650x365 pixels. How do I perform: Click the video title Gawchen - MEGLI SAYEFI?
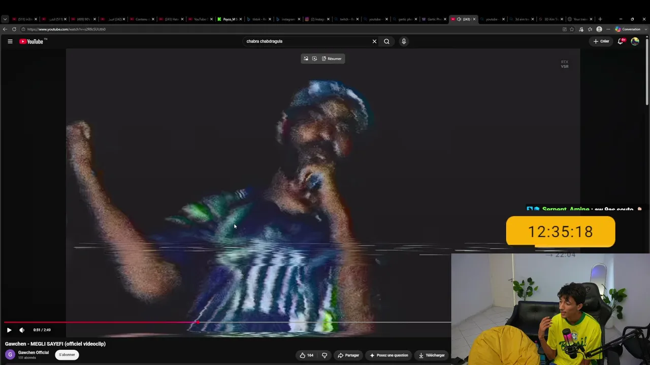[55, 344]
